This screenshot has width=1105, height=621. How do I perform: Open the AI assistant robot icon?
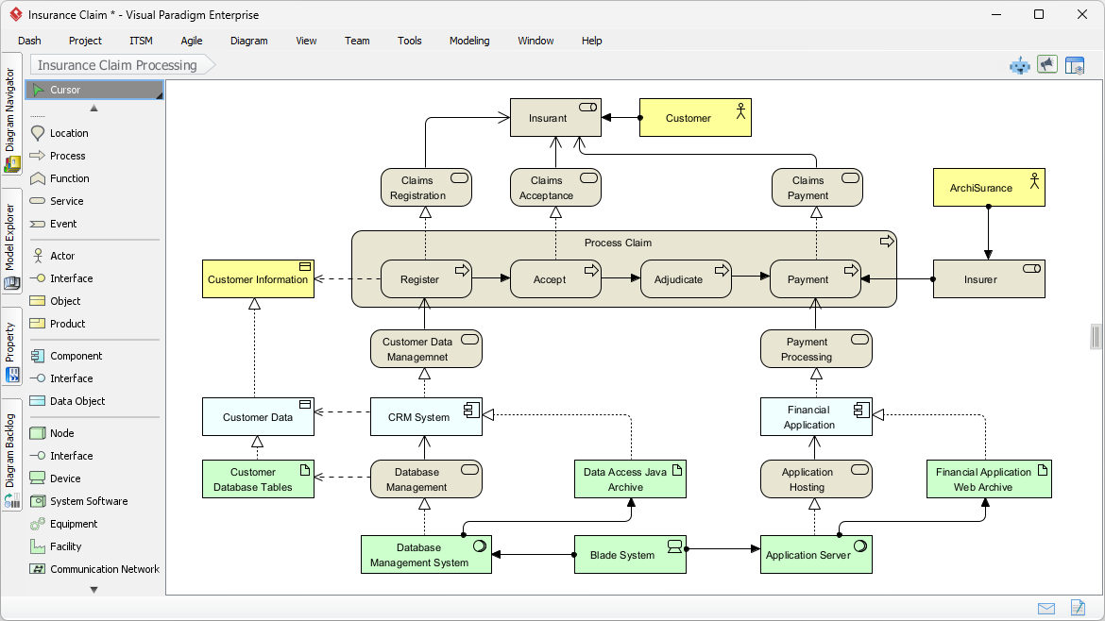tap(1020, 65)
